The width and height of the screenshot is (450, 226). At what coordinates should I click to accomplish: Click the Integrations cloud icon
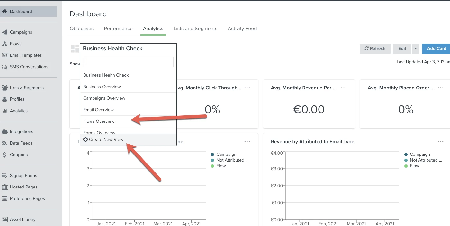tap(4, 131)
